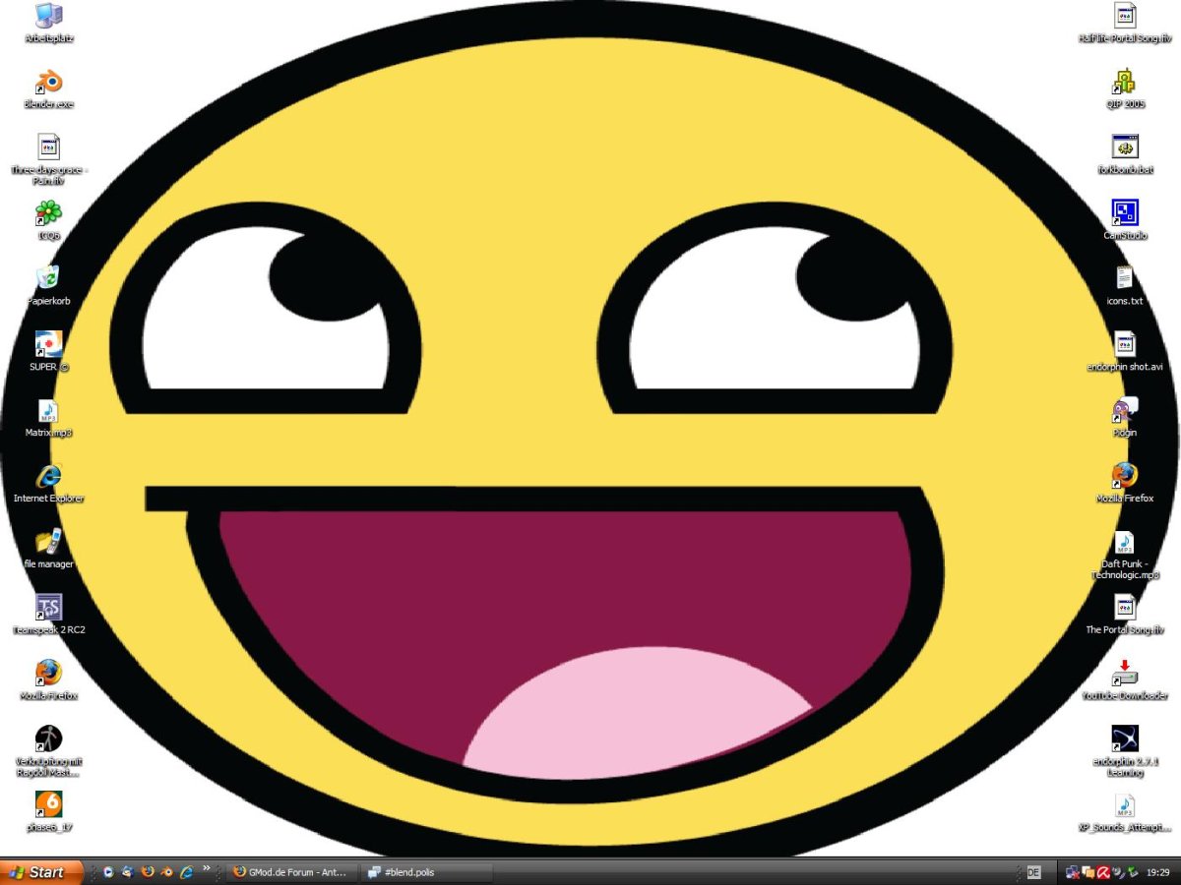Image resolution: width=1181 pixels, height=885 pixels.
Task: Click the Start button
Action: (x=39, y=872)
